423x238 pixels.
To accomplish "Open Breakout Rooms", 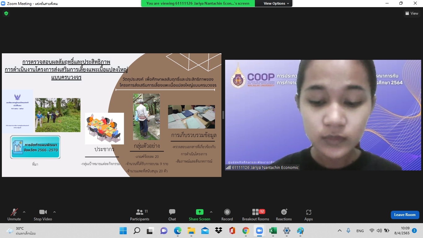I will click(x=255, y=215).
